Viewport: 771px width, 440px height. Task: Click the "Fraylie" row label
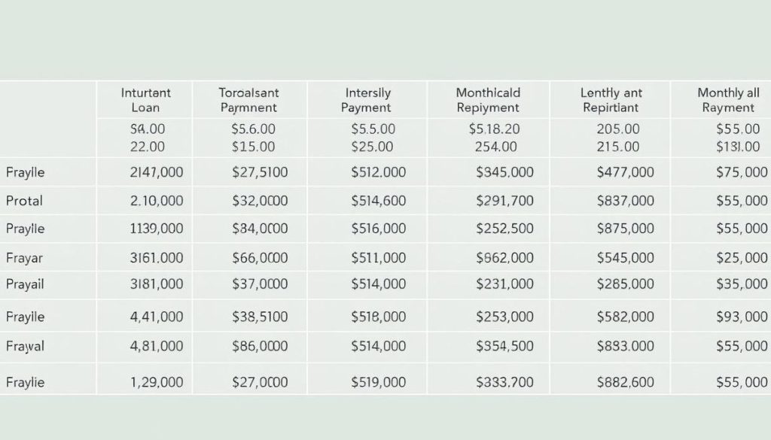coord(26,382)
